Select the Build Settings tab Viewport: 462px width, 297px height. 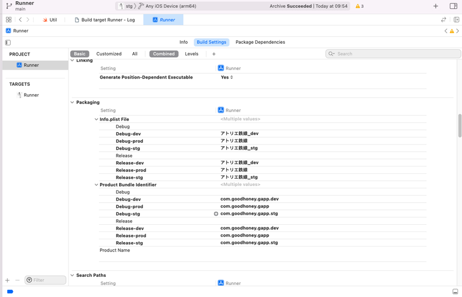(x=212, y=42)
